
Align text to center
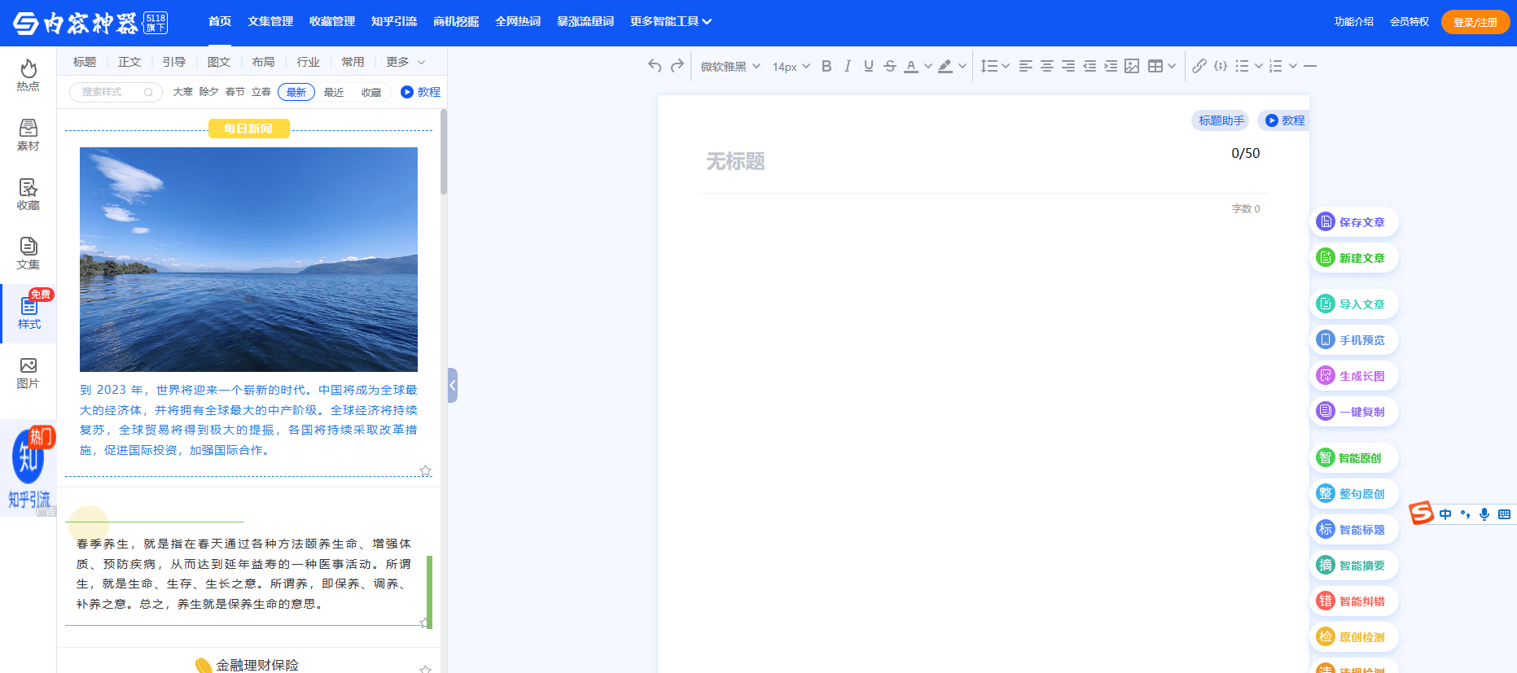pos(1047,66)
